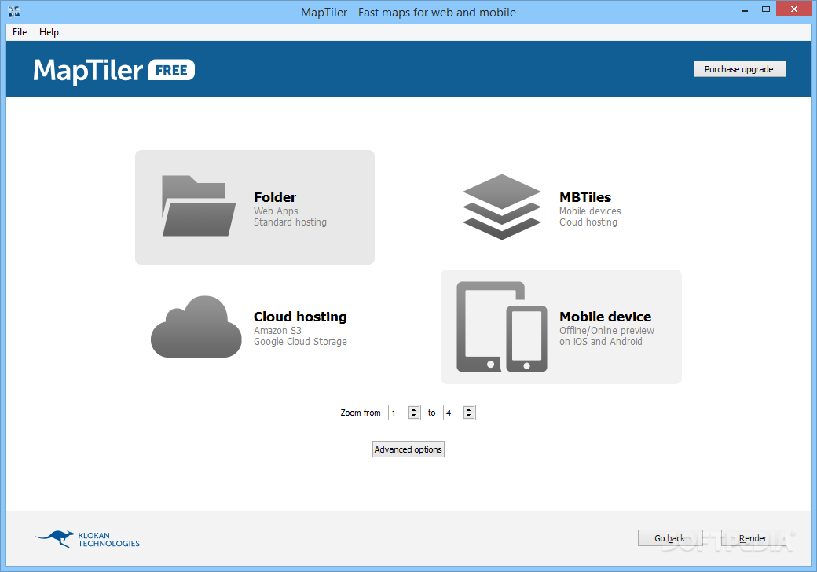Start rendering with the Render button

(x=753, y=538)
